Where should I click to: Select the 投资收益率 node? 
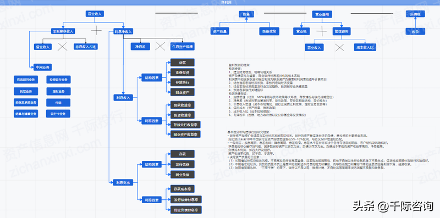pyautogui.click(x=183, y=115)
